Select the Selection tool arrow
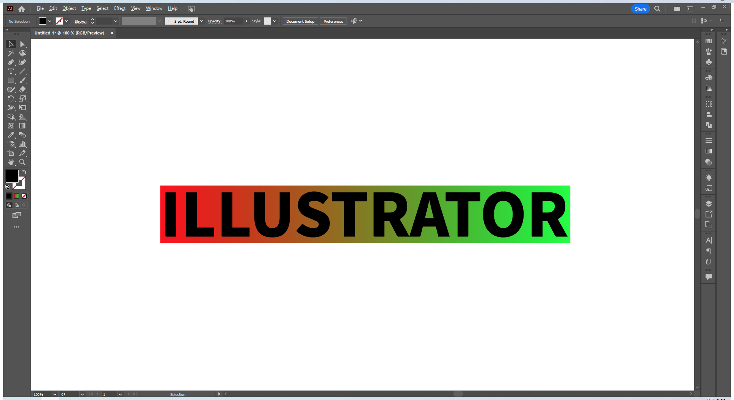This screenshot has height=400, width=734. coord(11,44)
